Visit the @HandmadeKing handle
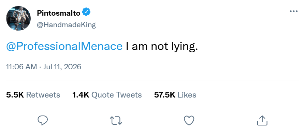This screenshot has height=139, width=305. point(66,25)
